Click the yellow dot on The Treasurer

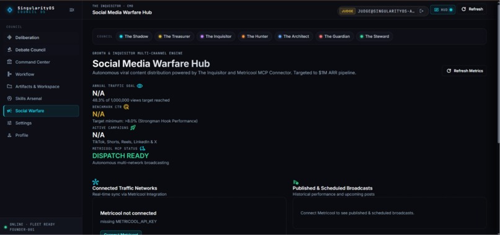click(x=160, y=37)
